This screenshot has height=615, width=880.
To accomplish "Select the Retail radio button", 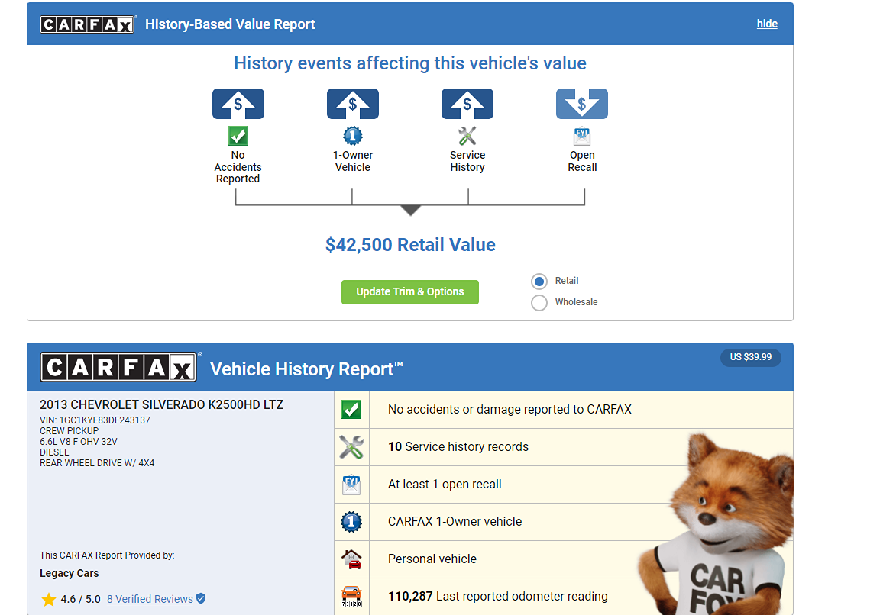I will [x=539, y=282].
